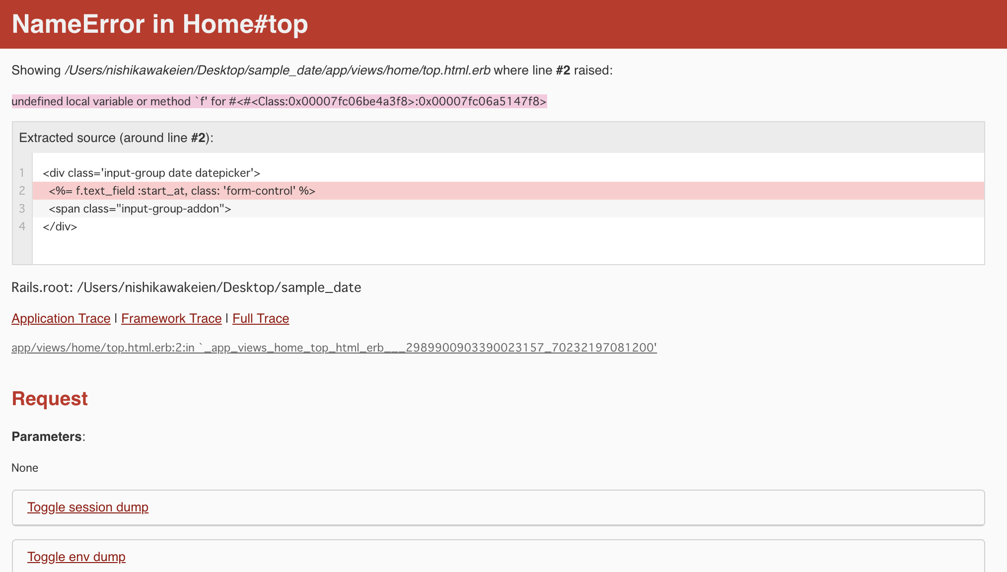Click the 'None' parameters value

pos(25,468)
